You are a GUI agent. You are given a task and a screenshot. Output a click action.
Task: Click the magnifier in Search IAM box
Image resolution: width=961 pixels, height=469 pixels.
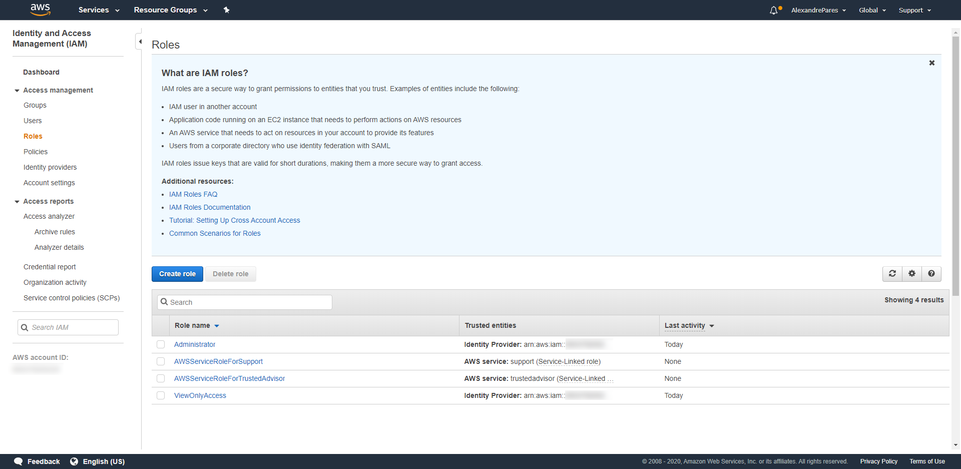(x=25, y=327)
